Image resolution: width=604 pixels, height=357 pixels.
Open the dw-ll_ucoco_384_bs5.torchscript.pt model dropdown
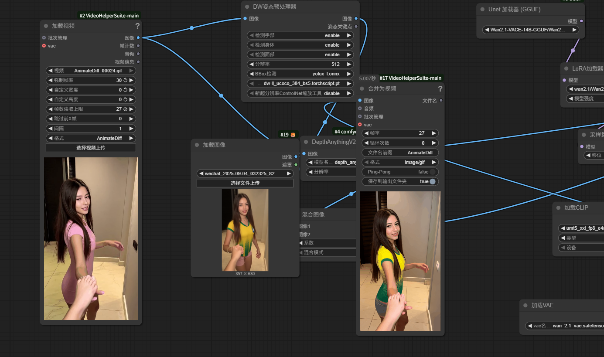(300, 83)
